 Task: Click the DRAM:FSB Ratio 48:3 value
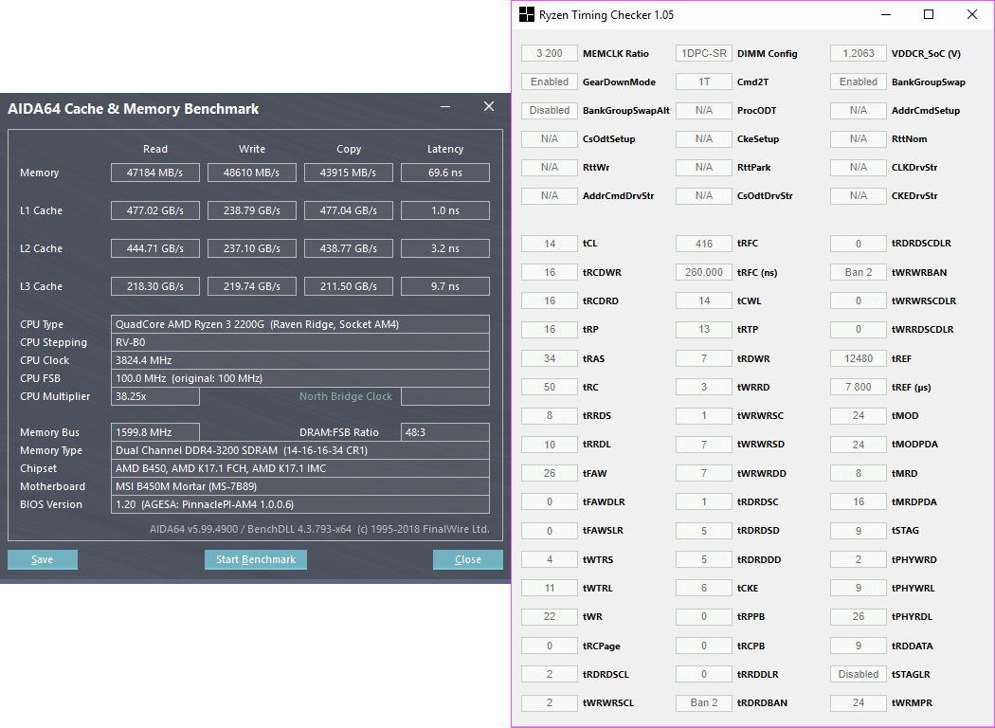(x=445, y=432)
